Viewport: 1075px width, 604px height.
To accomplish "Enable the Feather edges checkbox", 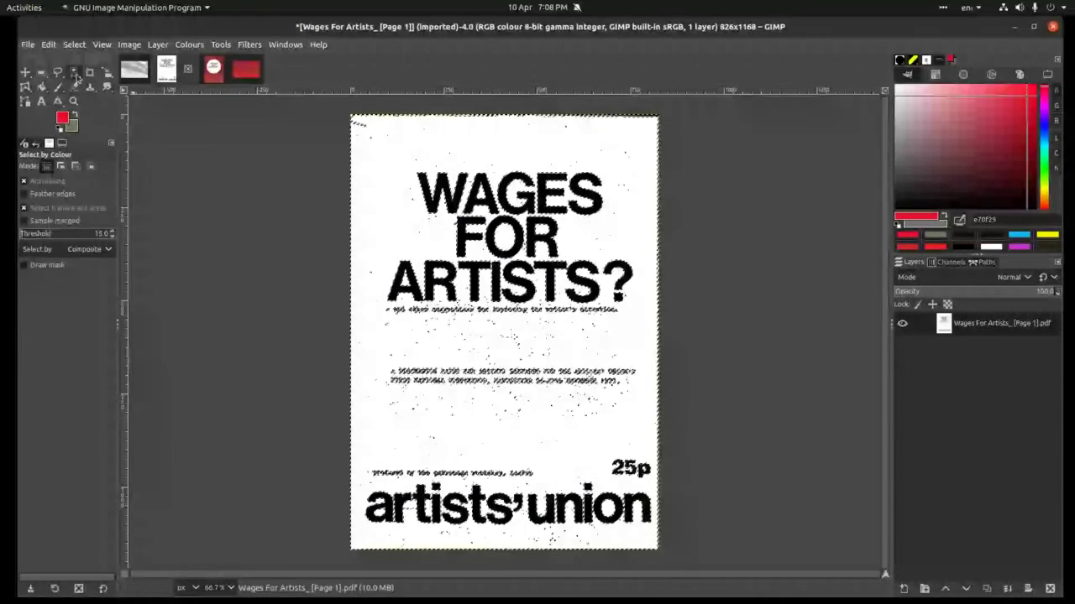I will pos(24,194).
